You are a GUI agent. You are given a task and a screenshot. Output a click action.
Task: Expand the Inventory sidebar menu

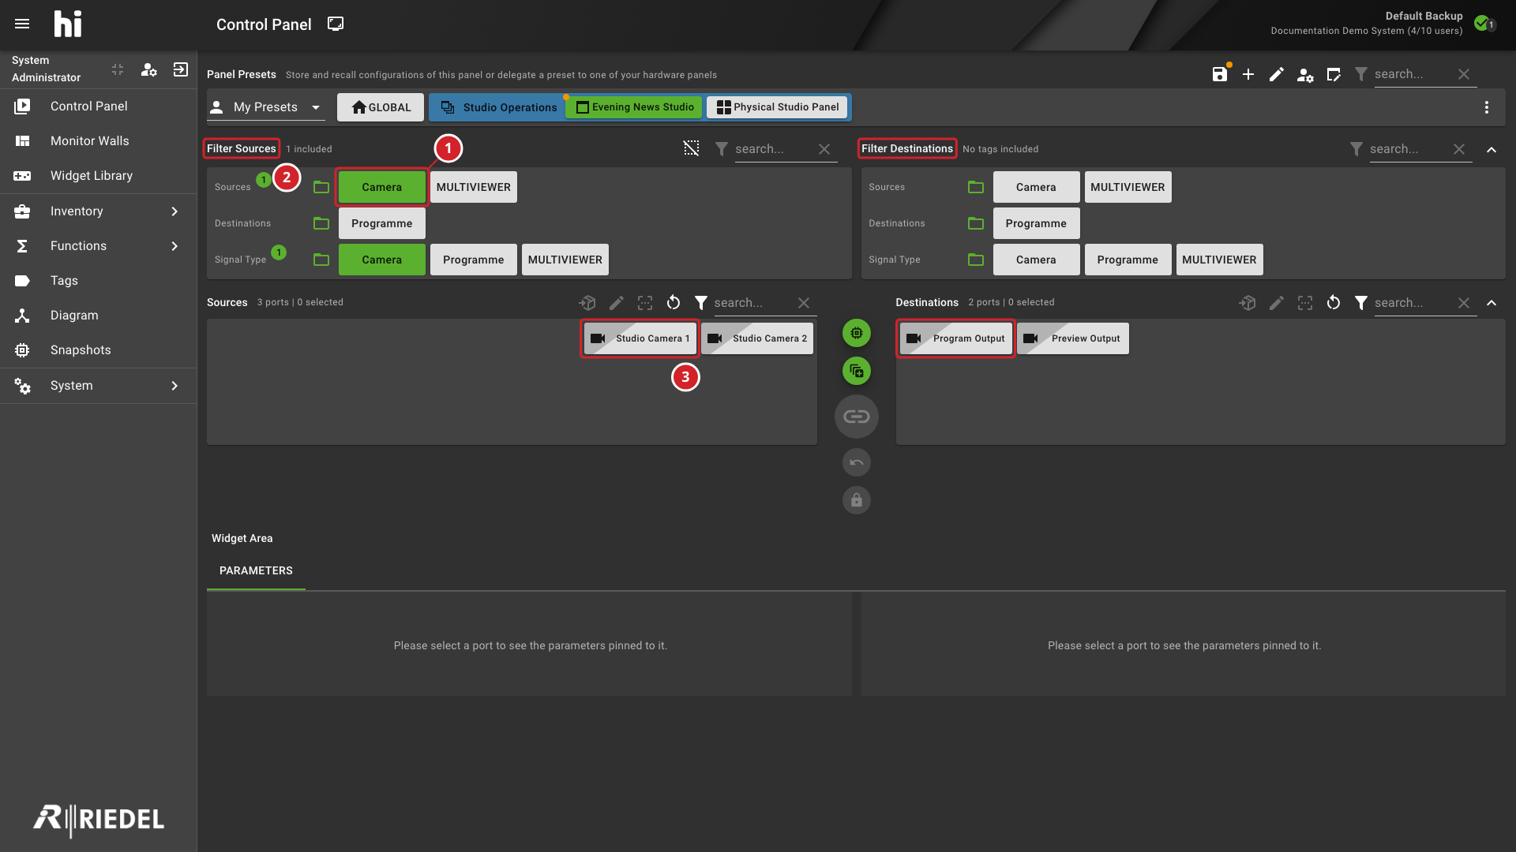click(x=99, y=211)
